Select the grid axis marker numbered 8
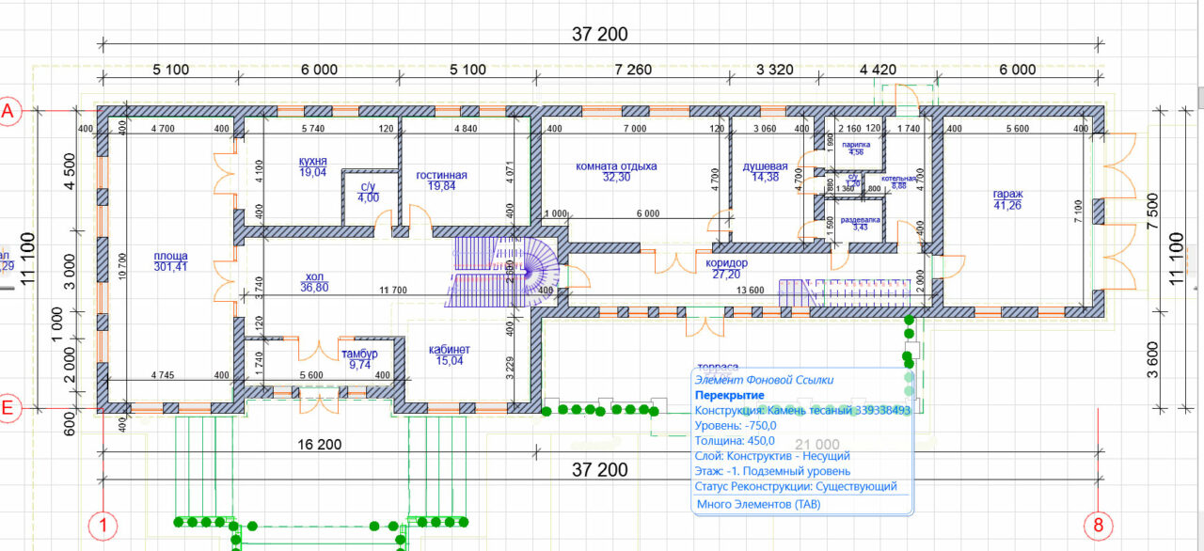Viewport: 1204px width, 551px height. (x=1097, y=526)
